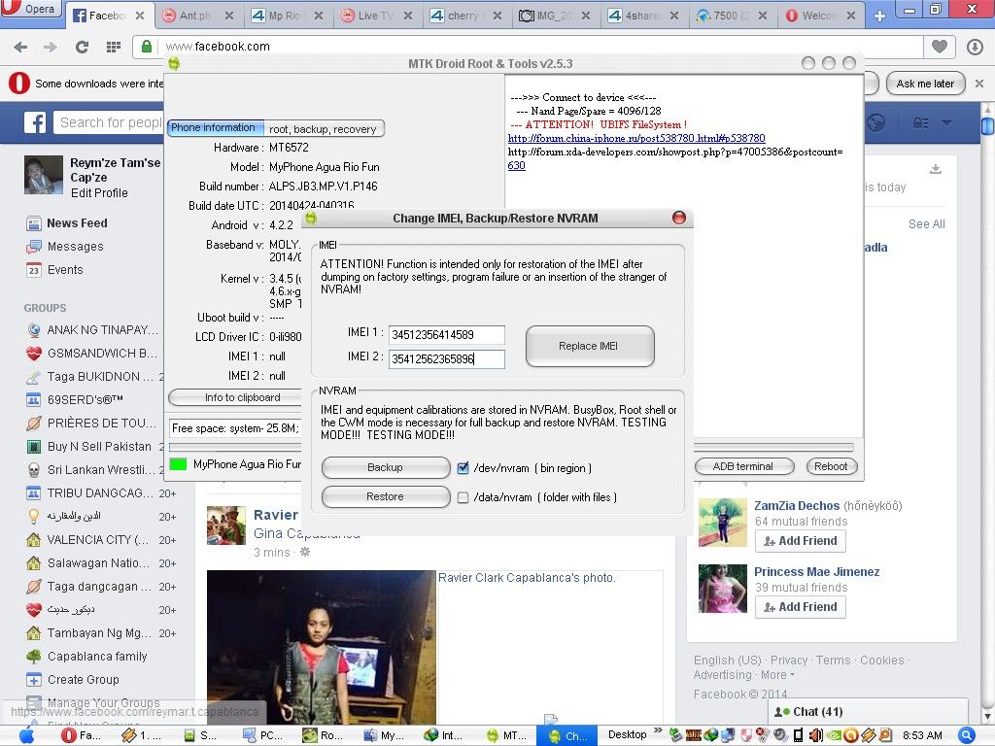Image resolution: width=995 pixels, height=746 pixels.
Task: Switch to root, backup, recovery tab
Action: [x=323, y=128]
